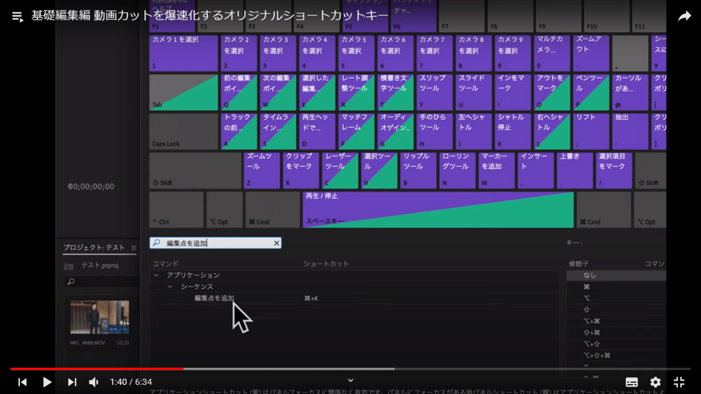Mute the video with the speaker icon
The image size is (701, 394).
[93, 382]
